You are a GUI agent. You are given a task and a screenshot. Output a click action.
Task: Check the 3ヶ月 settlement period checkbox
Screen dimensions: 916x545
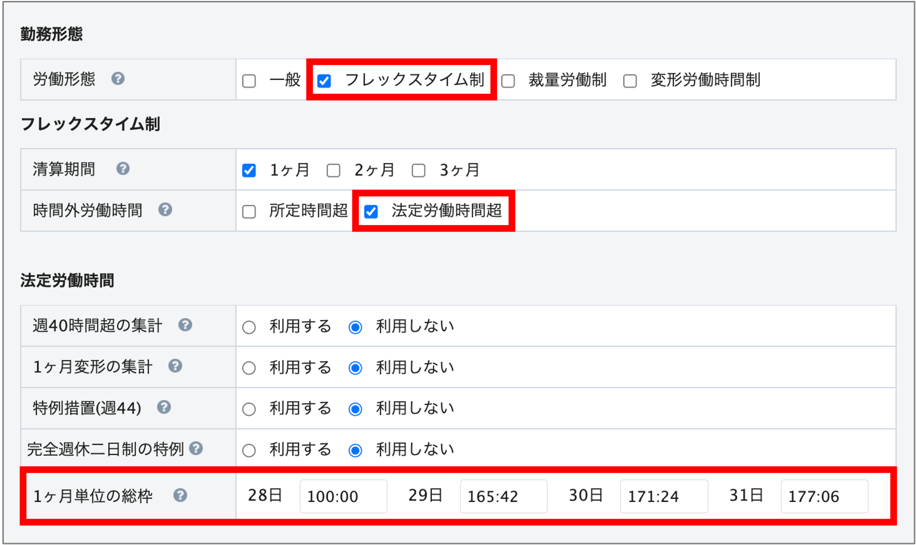pos(419,171)
